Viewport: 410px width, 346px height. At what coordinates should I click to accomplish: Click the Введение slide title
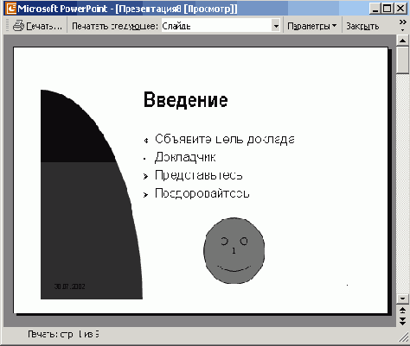186,100
